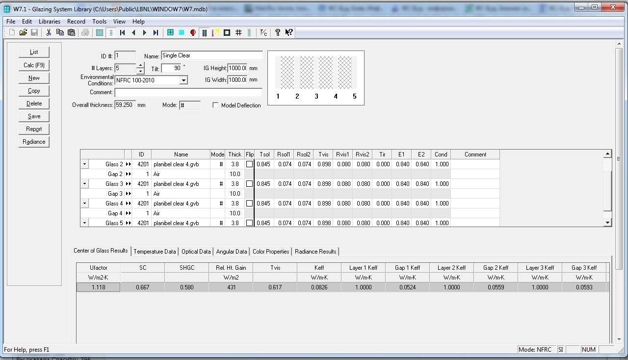This screenshot has height=360, width=628.
Task: Open the Frame Library square icon
Action: [227, 32]
